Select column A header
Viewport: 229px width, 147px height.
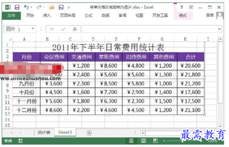(x=24, y=39)
